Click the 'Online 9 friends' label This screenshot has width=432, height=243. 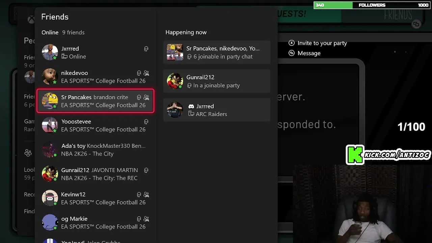click(x=63, y=32)
